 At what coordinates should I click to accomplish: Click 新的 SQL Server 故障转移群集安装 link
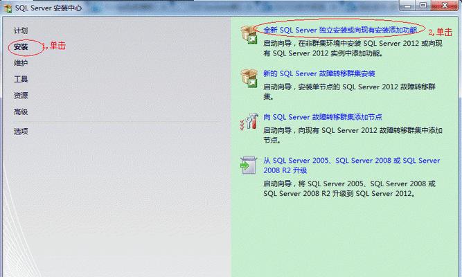pyautogui.click(x=319, y=73)
